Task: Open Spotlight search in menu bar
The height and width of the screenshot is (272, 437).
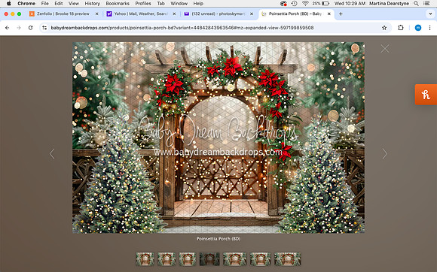Action: pyautogui.click(x=416, y=3)
